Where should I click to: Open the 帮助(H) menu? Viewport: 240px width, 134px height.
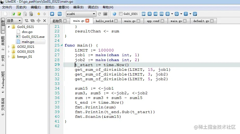click(x=108, y=7)
